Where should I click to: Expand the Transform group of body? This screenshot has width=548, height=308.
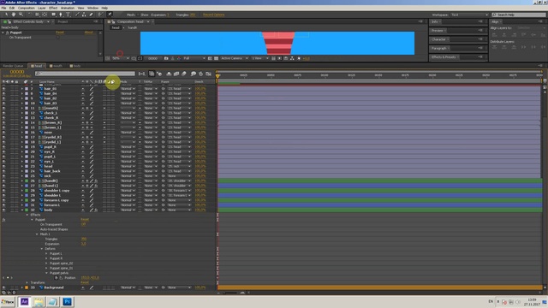coord(27,282)
